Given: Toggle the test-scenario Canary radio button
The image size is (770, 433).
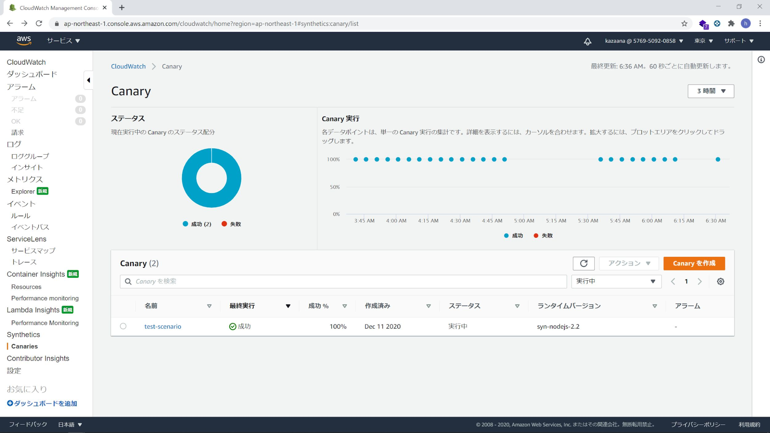Looking at the screenshot, I should (123, 326).
